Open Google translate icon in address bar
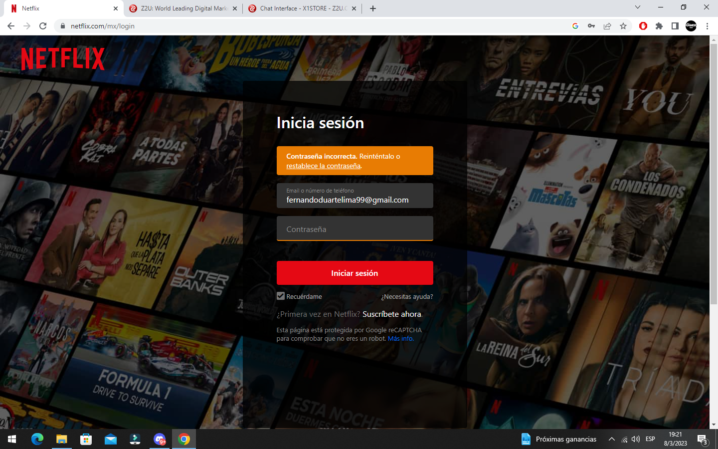 tap(575, 26)
